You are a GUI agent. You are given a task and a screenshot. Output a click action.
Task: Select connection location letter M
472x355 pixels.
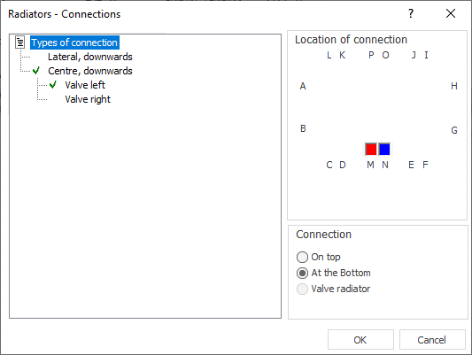tap(370, 165)
